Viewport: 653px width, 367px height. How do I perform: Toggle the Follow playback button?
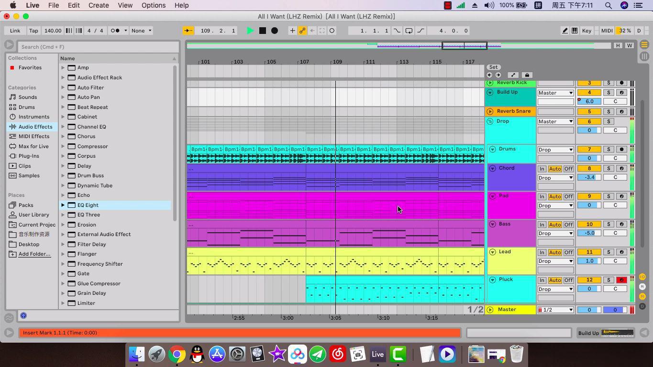[x=188, y=31]
